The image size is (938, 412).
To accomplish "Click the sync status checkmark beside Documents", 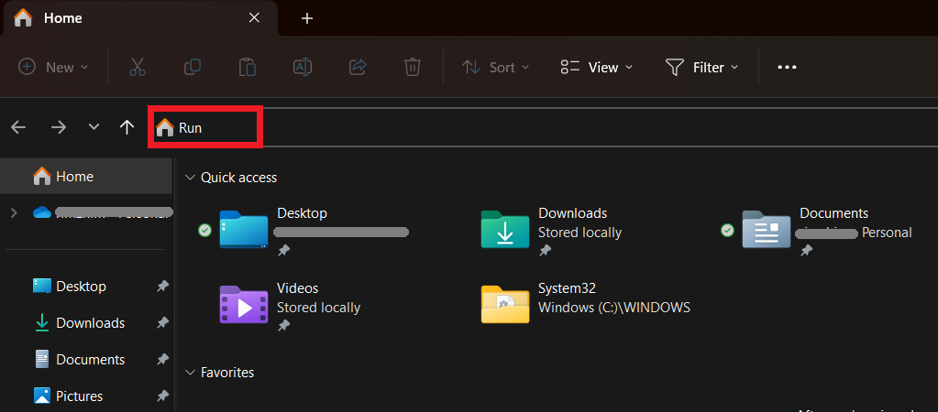I will pyautogui.click(x=727, y=230).
